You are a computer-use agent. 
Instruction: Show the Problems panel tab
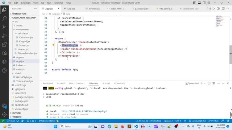(x=48, y=83)
